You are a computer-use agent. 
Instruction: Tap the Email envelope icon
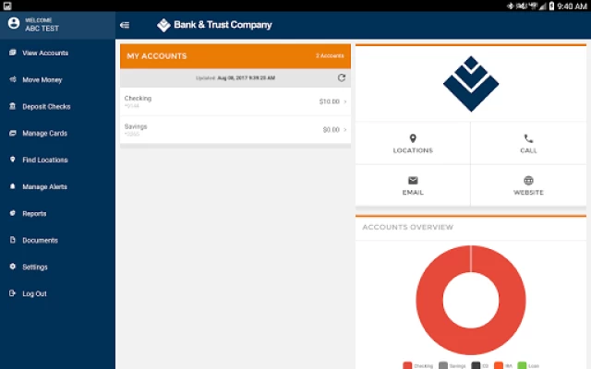coord(413,181)
